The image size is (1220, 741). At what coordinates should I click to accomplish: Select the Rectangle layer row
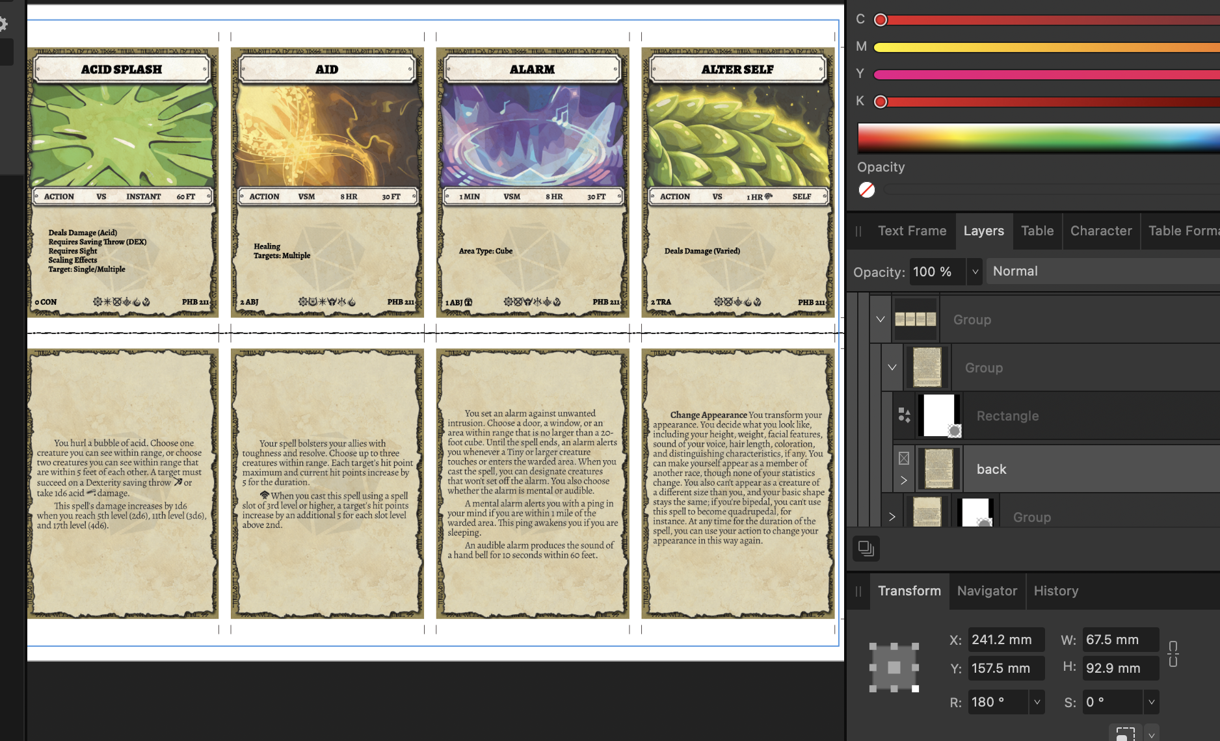coord(1057,415)
